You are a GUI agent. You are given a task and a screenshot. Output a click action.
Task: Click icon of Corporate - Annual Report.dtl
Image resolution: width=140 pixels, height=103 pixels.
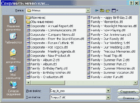28,26
